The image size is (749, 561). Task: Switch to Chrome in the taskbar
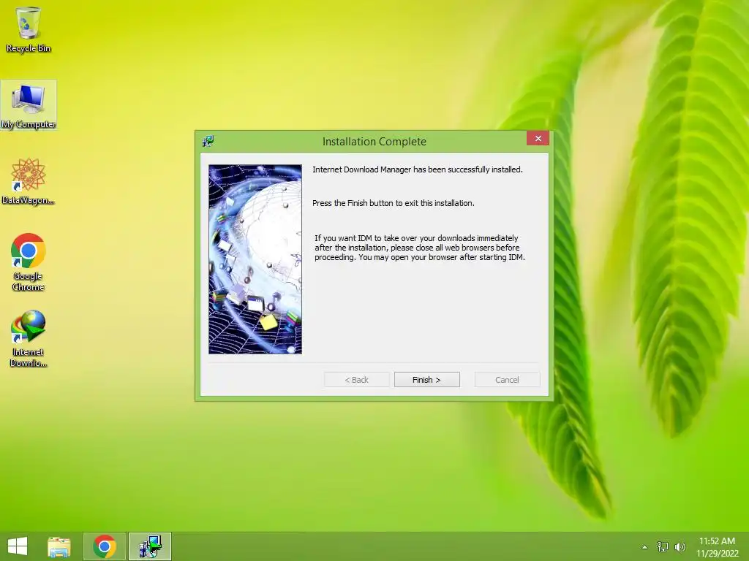click(105, 546)
